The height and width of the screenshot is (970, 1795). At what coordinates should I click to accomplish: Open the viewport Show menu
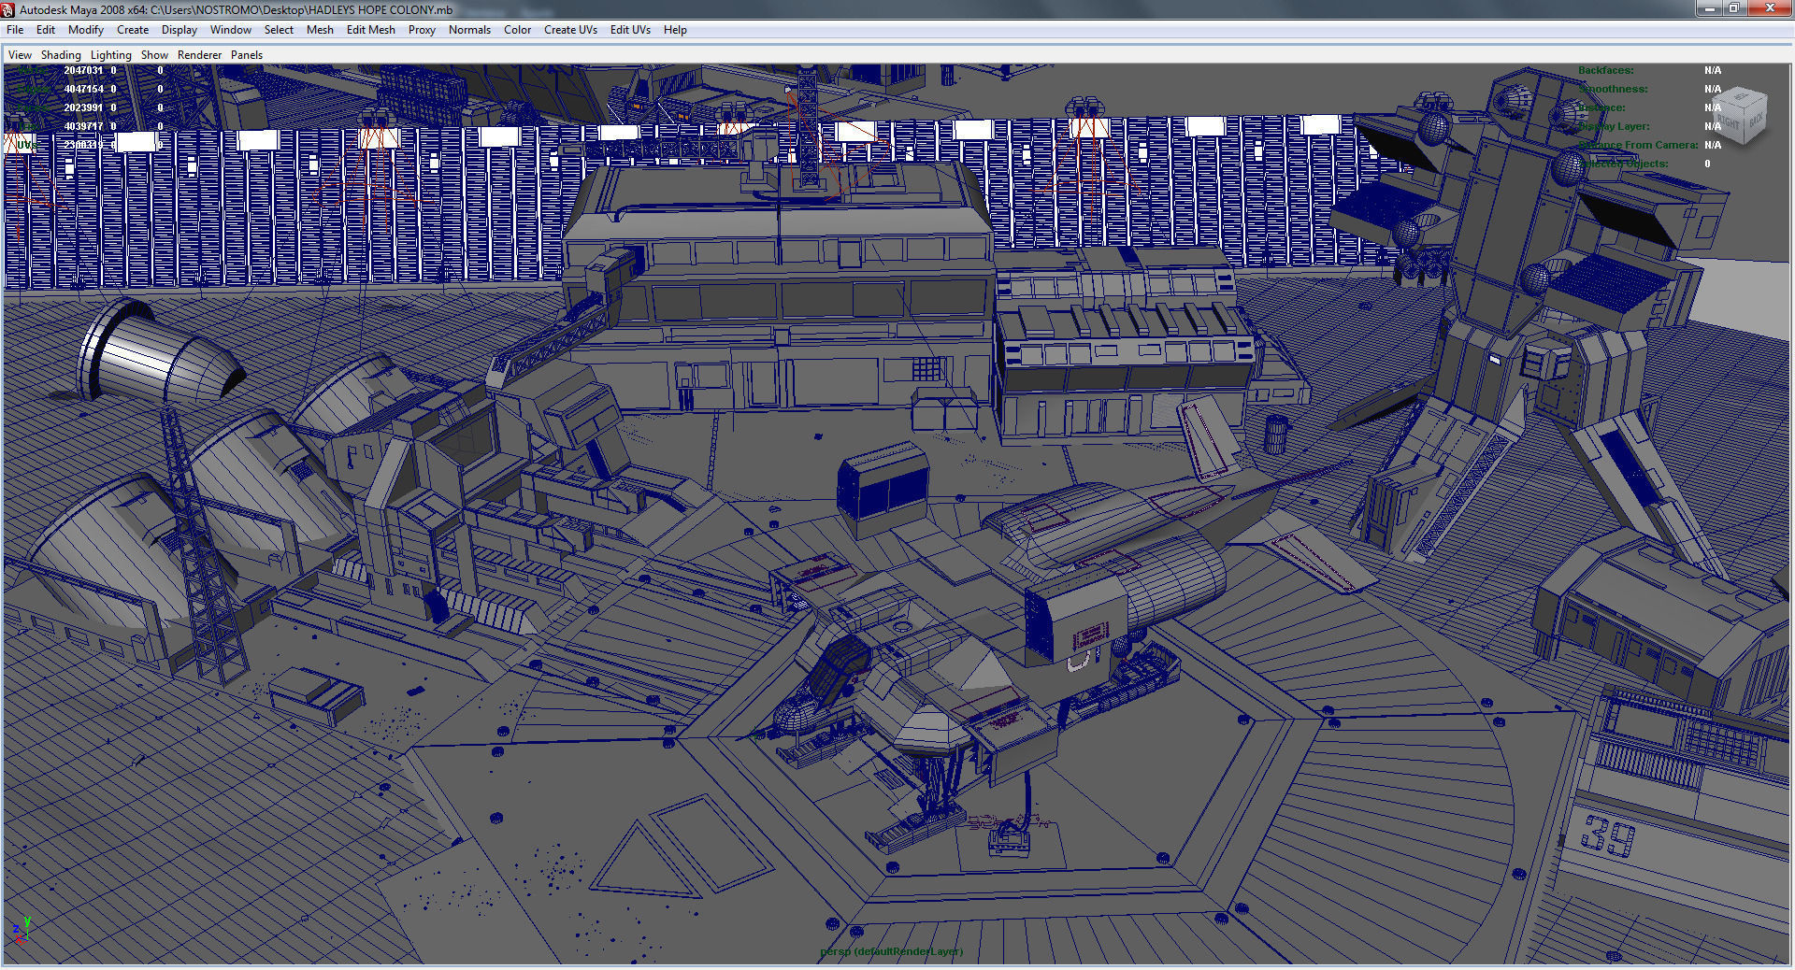[x=154, y=55]
